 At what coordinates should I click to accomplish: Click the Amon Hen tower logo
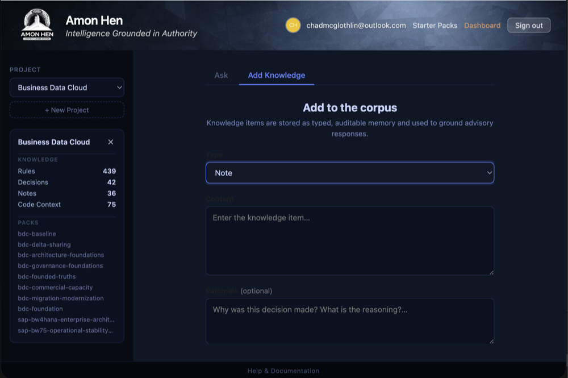click(x=36, y=24)
